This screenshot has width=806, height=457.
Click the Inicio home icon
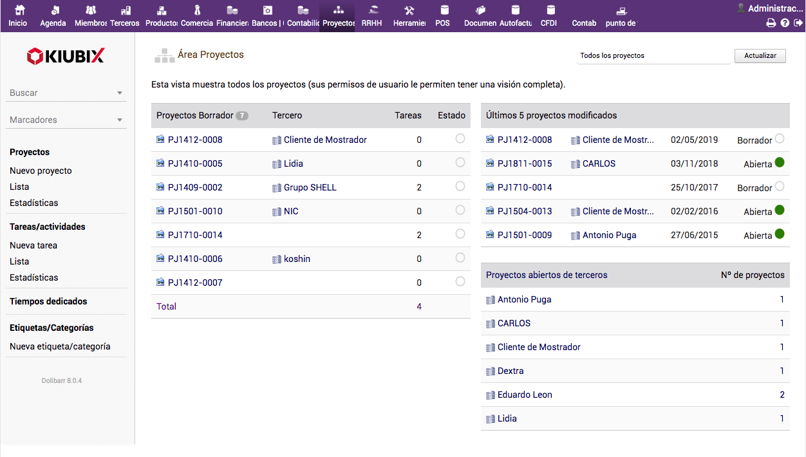pos(19,10)
